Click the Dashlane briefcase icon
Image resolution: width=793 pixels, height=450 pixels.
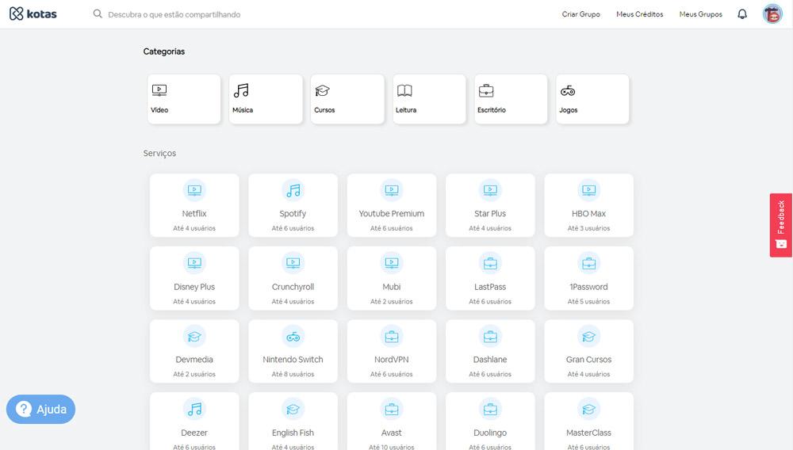click(x=490, y=337)
